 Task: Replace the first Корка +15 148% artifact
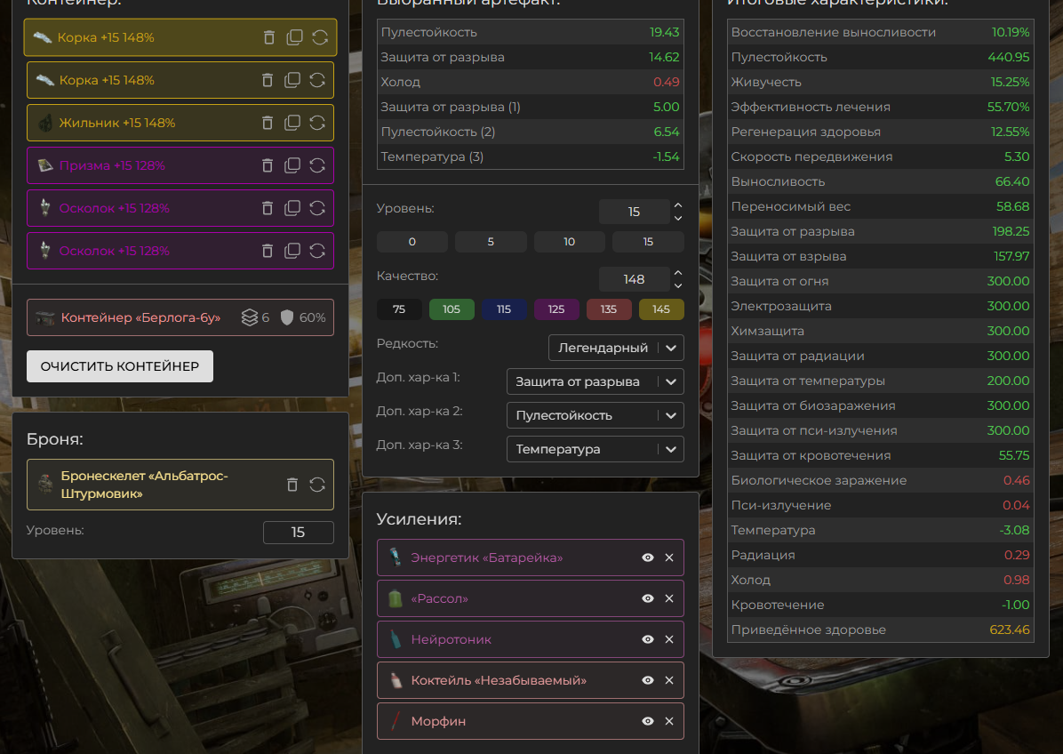click(x=320, y=37)
